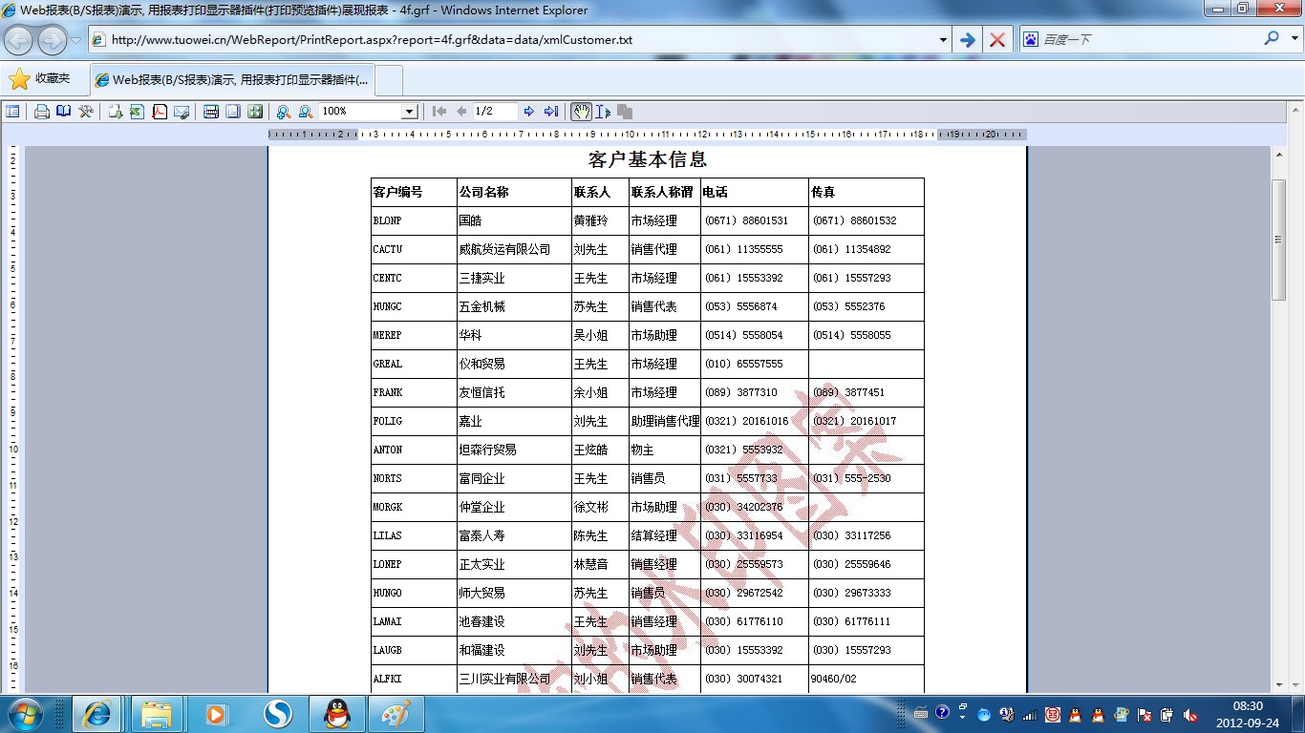
Task: Open the 收藏夹 favorites button
Action: 40,79
